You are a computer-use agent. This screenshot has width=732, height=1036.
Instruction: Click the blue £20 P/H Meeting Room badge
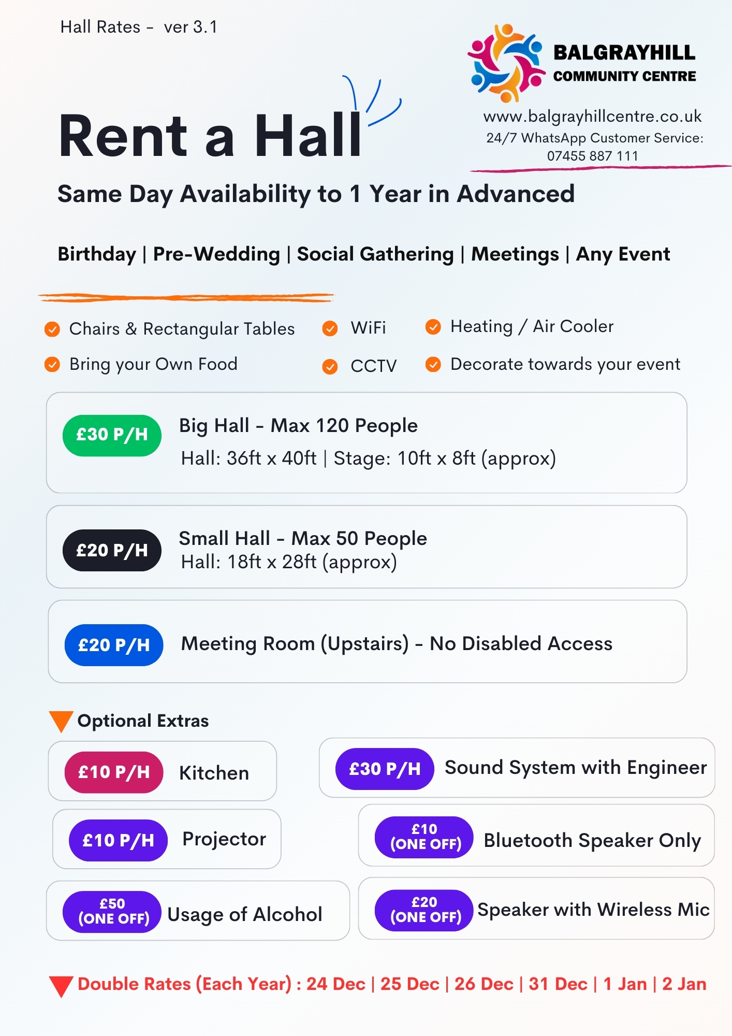click(x=114, y=645)
